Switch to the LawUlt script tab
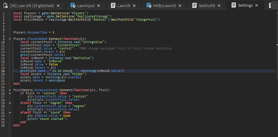Image resolution: width=278 pixels, height=137 pixels. [x=124, y=6]
